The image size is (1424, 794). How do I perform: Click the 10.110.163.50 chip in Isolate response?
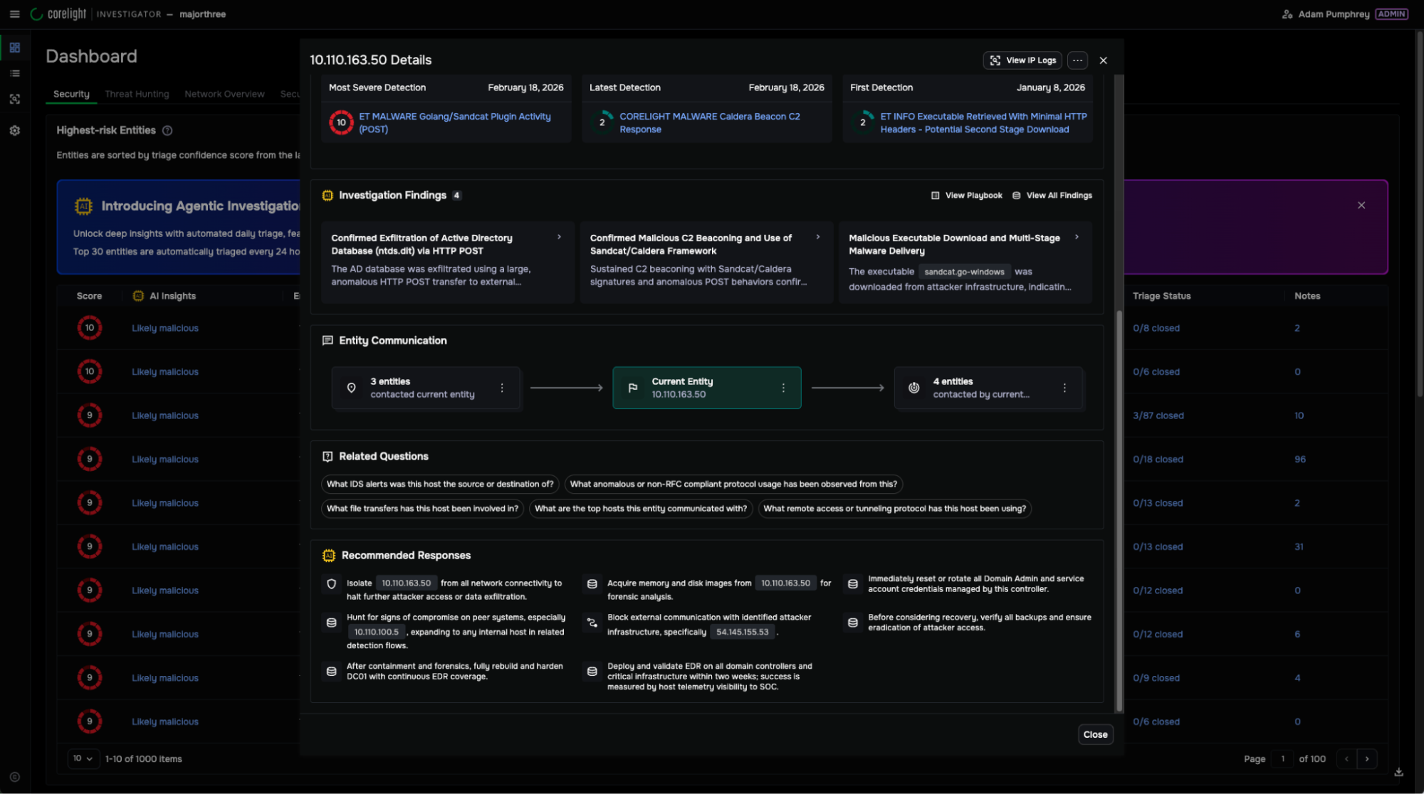tap(406, 583)
